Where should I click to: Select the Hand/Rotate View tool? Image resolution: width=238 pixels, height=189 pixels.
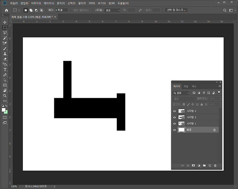coord(5,91)
